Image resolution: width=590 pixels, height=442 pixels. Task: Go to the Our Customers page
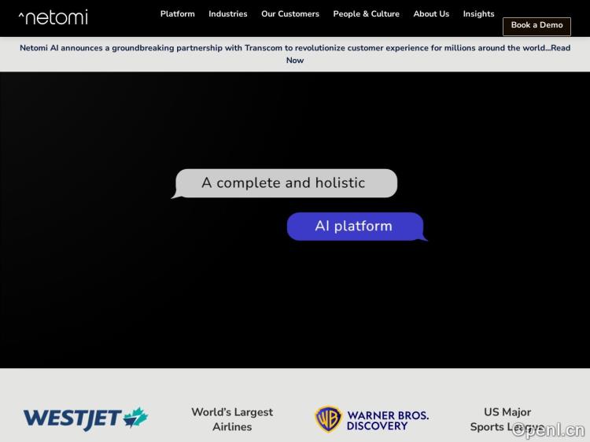290,14
